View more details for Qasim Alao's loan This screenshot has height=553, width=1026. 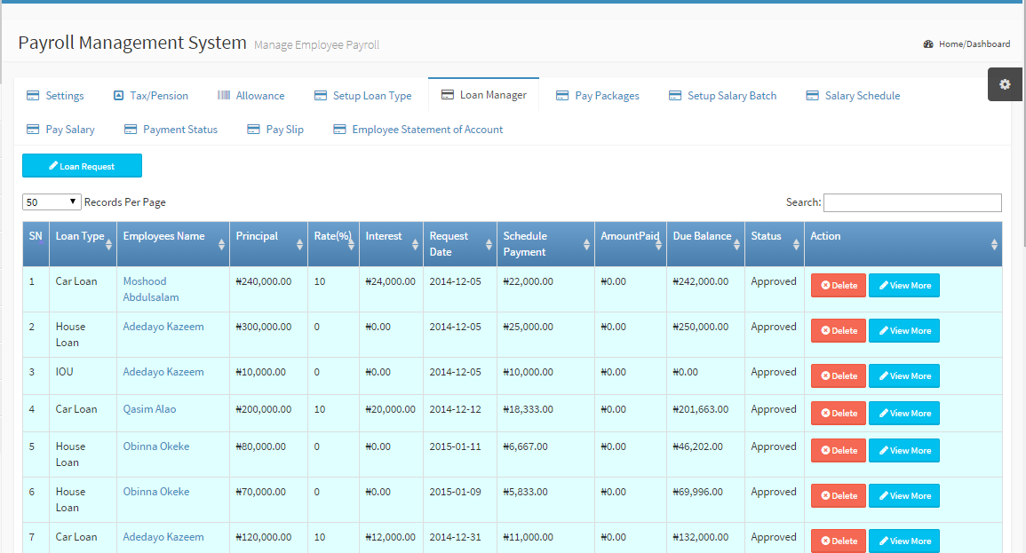903,414
